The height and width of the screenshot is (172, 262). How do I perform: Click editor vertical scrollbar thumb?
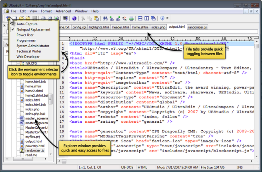[x=256, y=46]
